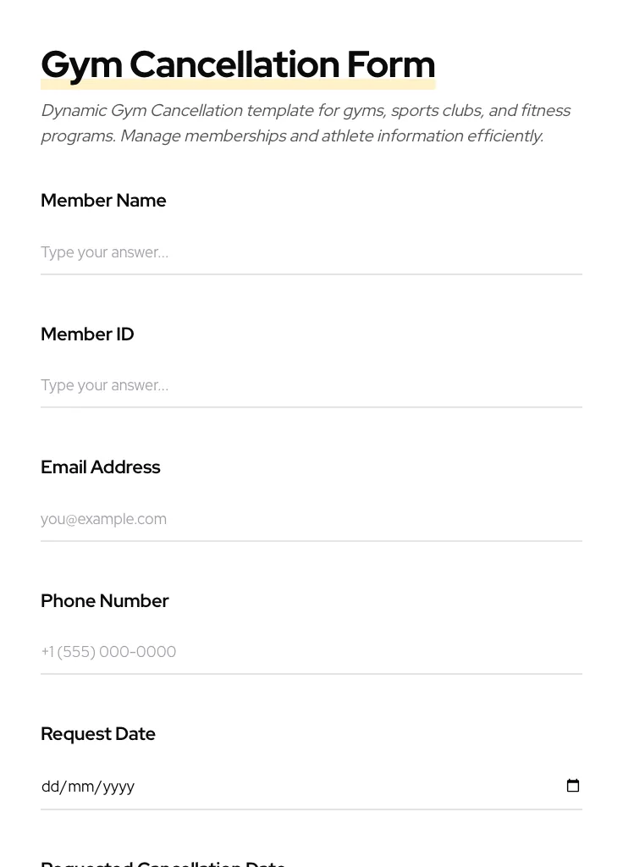This screenshot has width=623, height=867.
Task: Click the word 'fitness' in the description
Action: 545,111
